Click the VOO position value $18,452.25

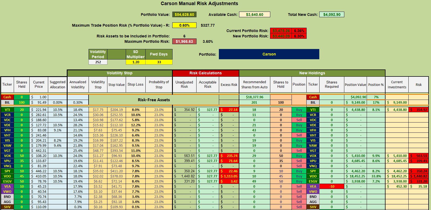pyautogui.click(x=355, y=176)
